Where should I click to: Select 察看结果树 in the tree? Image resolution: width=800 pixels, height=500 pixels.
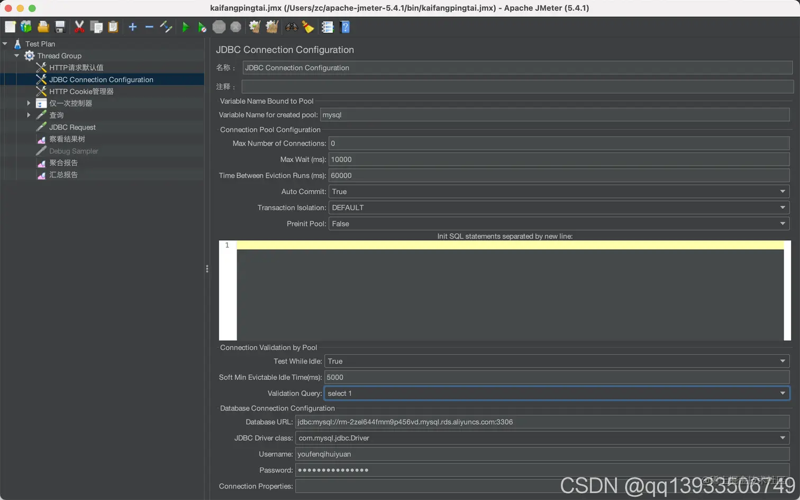(67, 139)
